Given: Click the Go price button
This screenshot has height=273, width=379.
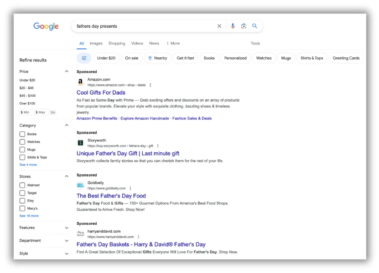Looking at the screenshot, I should pos(53,112).
